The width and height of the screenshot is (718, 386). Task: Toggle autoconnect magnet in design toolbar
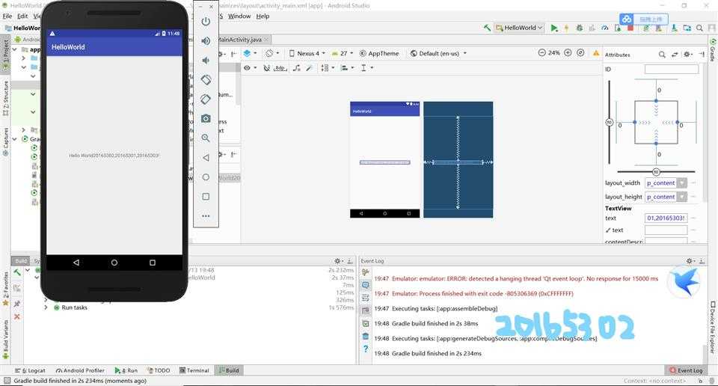266,68
